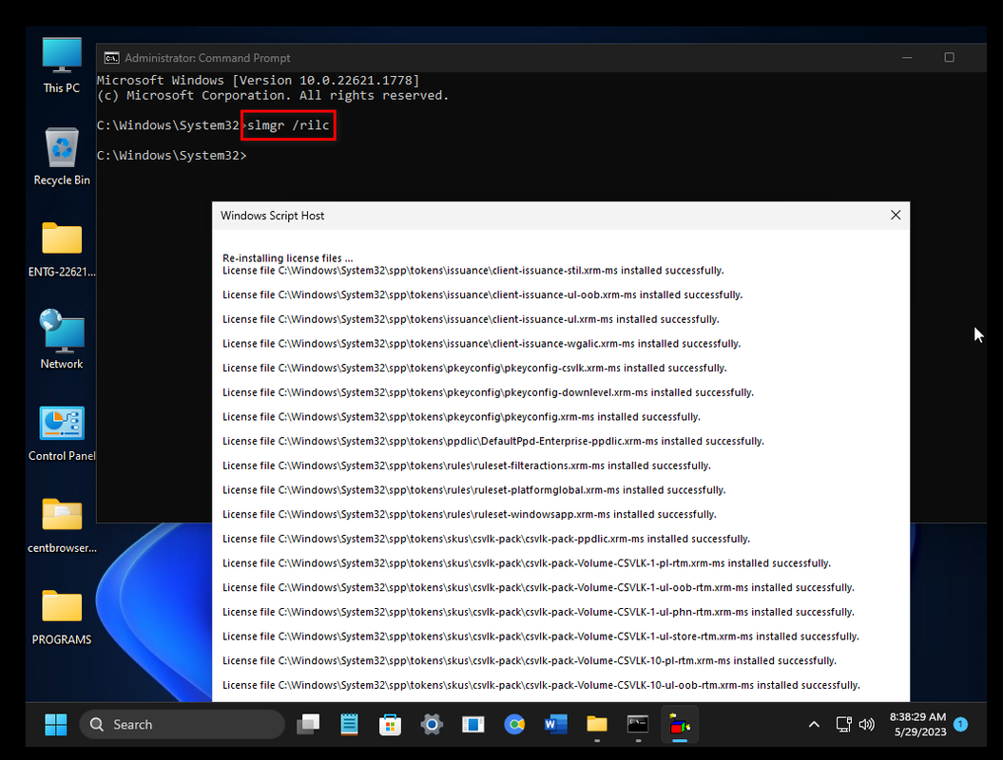The image size is (1003, 760).
Task: Click CSVLK-1-ul-oob-rtm.xrm-ms license line
Action: [539, 587]
